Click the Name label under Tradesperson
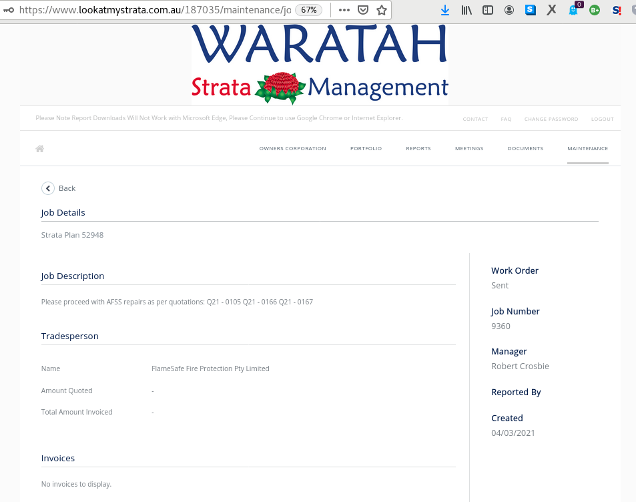 pyautogui.click(x=51, y=368)
